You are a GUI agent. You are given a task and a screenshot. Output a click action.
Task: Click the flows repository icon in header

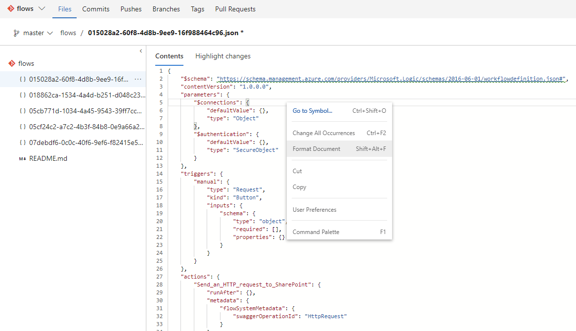coord(10,9)
